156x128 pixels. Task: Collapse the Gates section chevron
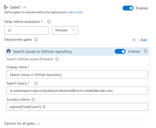click(x=25, y=7)
